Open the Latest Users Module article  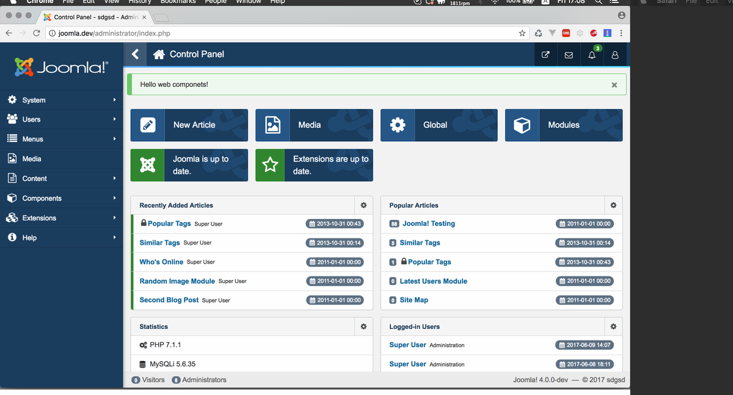pos(433,281)
